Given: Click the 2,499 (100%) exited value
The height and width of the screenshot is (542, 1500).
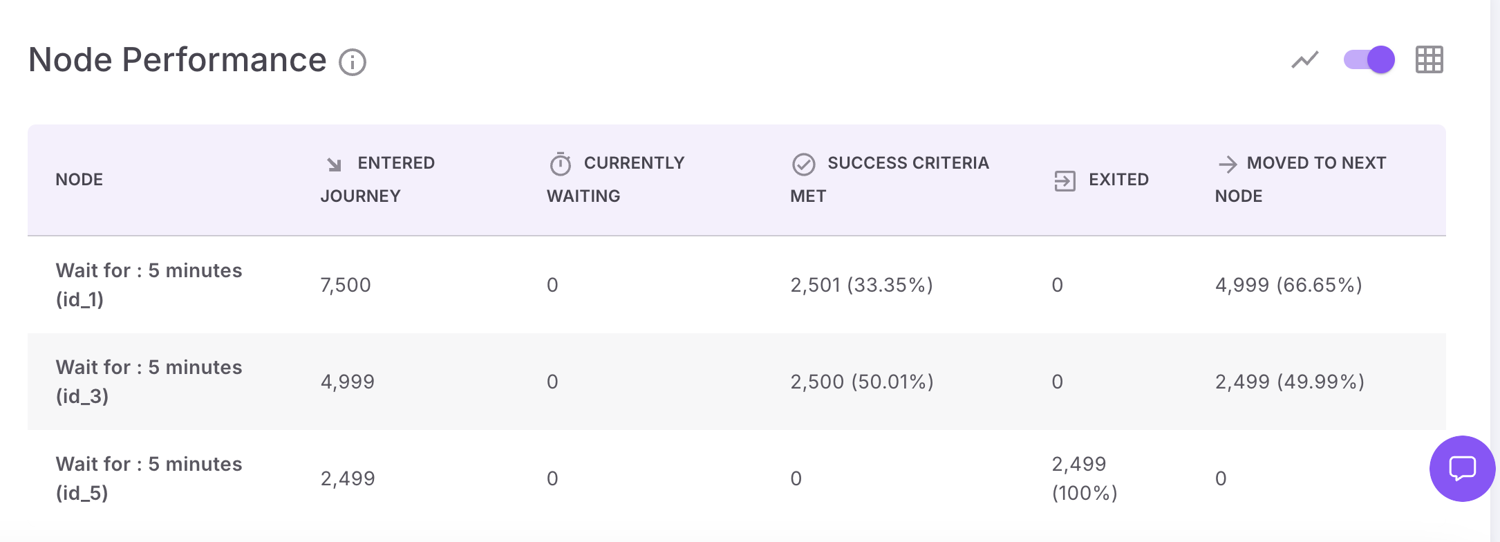Looking at the screenshot, I should pos(1084,478).
